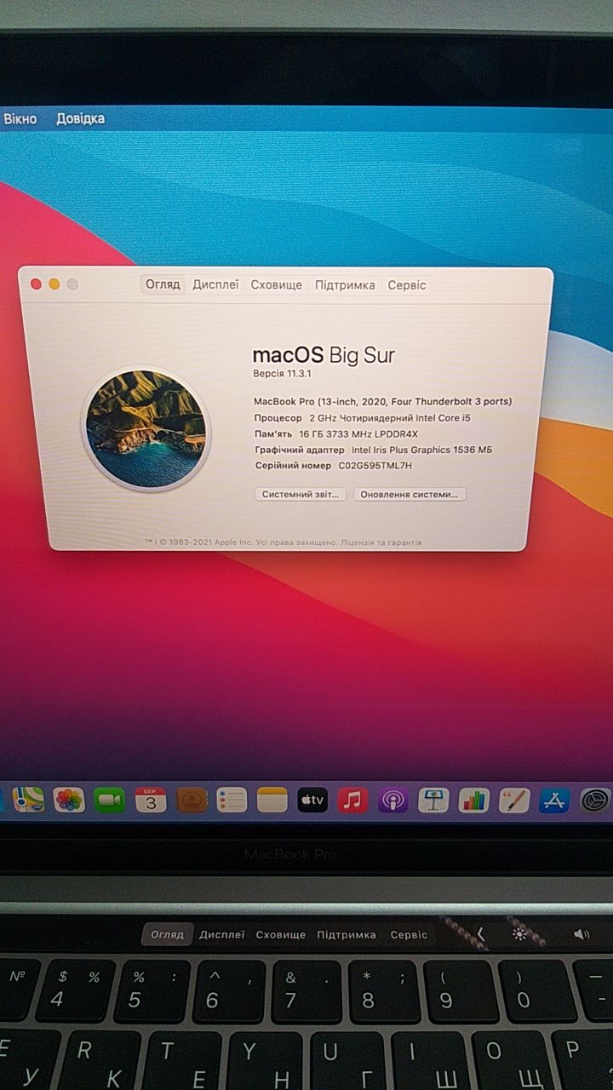The width and height of the screenshot is (613, 1090).
Task: Click the Системний звіт button
Action: pyautogui.click(x=301, y=494)
